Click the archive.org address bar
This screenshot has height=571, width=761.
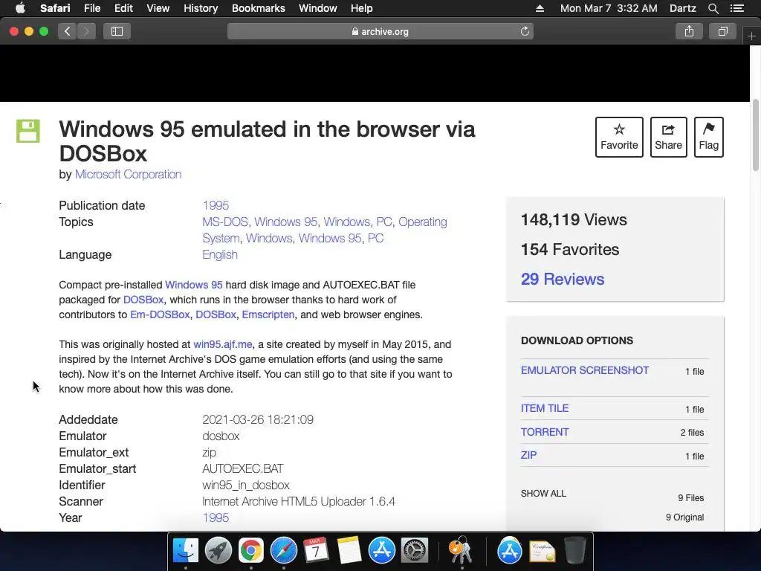pos(380,31)
